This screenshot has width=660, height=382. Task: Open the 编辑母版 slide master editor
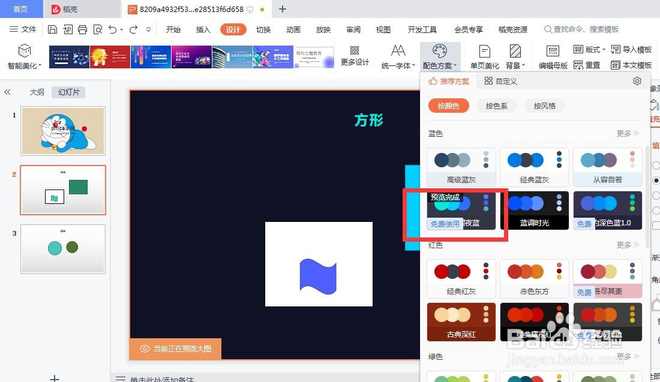pyautogui.click(x=553, y=56)
